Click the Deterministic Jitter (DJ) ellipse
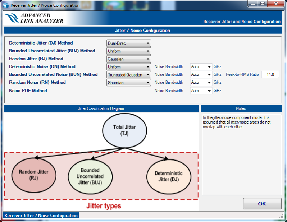 (169, 177)
